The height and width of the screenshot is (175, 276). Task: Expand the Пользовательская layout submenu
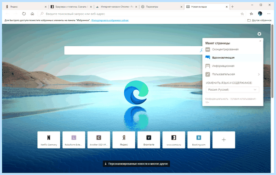click(233, 74)
